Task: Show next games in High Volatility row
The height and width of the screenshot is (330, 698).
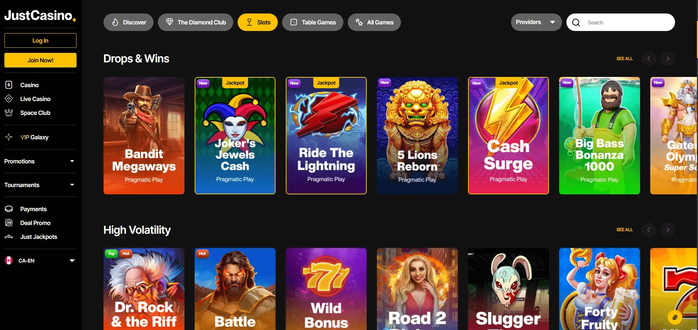Action: pos(668,230)
